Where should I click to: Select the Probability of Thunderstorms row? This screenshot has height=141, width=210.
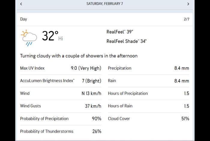61,131
